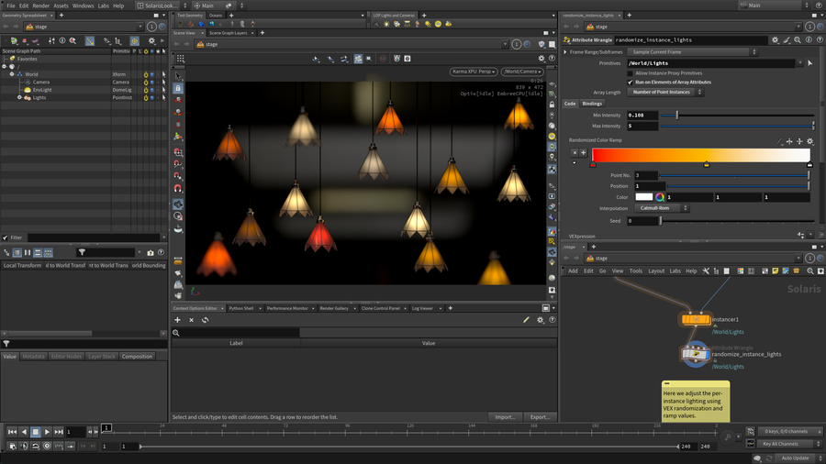Switch to the Bindings tab

tap(592, 104)
